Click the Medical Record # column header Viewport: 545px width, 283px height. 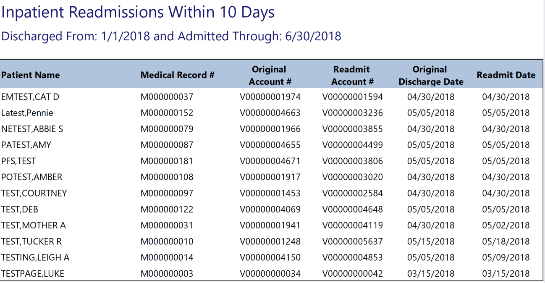[177, 75]
